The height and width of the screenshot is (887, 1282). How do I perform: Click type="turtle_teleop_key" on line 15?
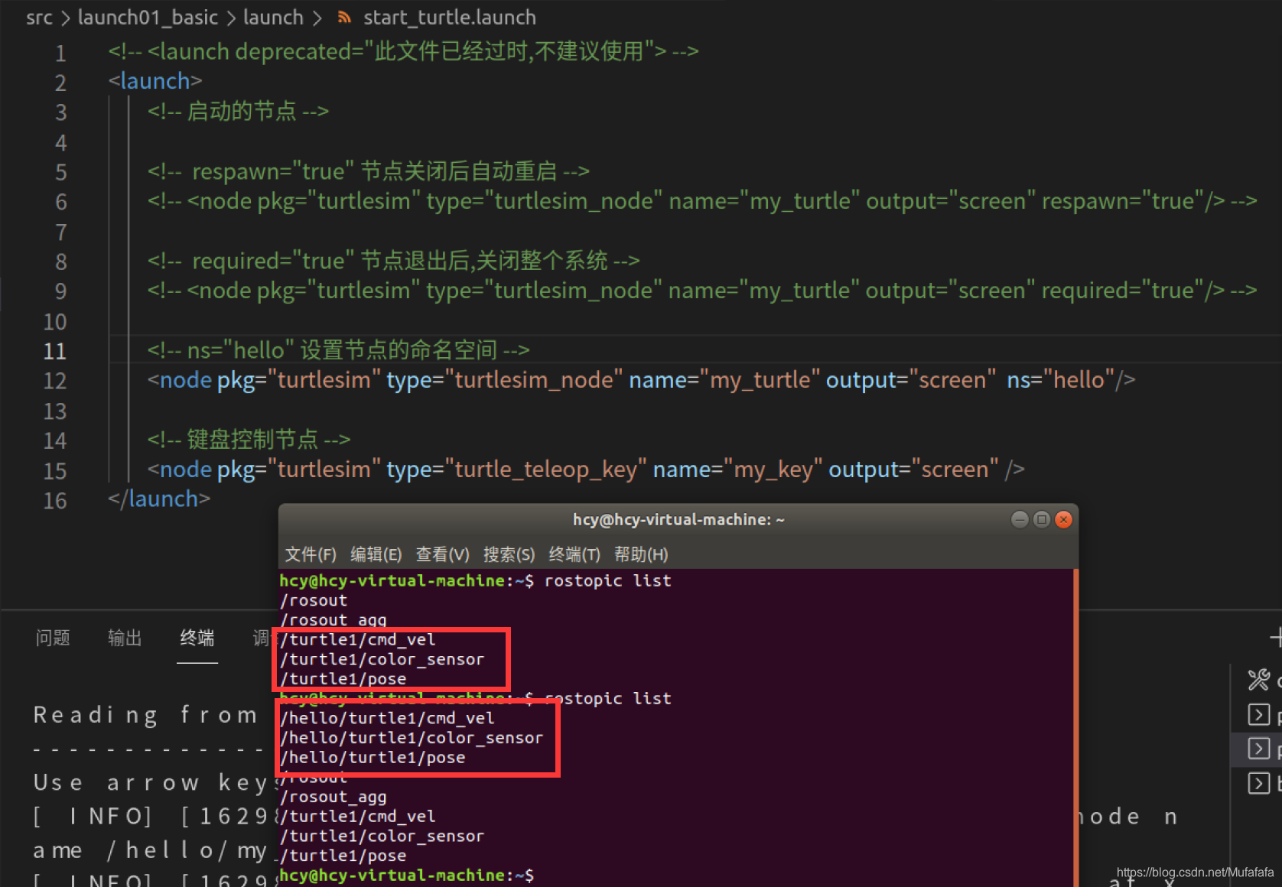[516, 469]
